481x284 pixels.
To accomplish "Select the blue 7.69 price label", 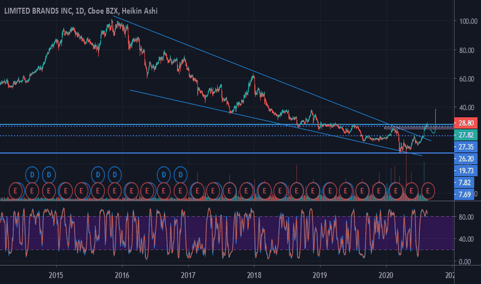I will pyautogui.click(x=464, y=194).
